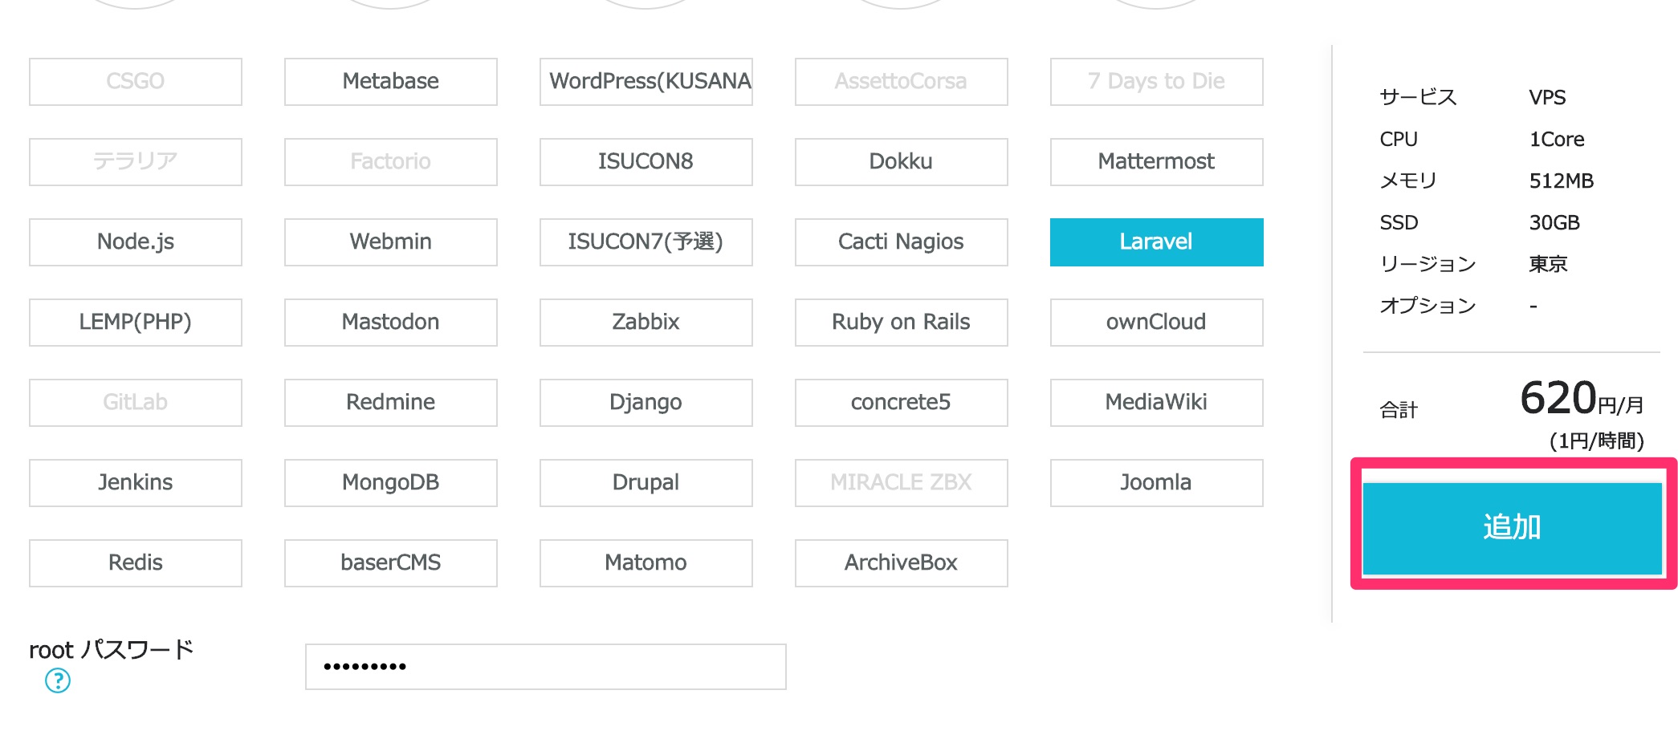Image resolution: width=1678 pixels, height=735 pixels.
Task: Select the LEMP(PHP) template option
Action: 135,322
